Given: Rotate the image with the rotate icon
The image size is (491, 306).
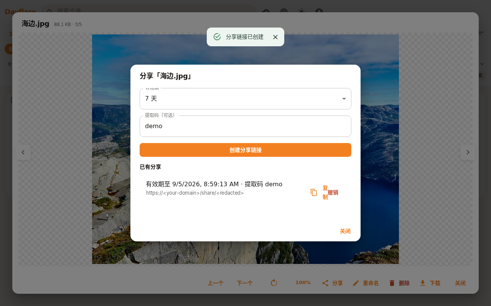Looking at the screenshot, I should point(274,283).
